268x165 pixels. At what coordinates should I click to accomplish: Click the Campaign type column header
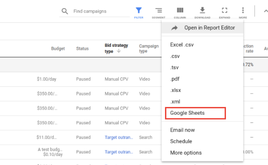(149, 48)
